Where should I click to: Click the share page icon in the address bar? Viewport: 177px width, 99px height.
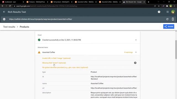(155, 6)
